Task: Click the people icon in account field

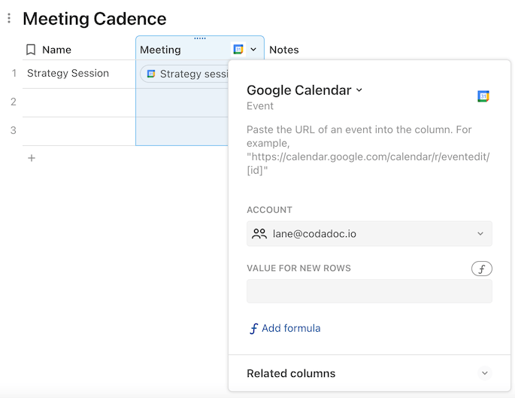Action: [259, 234]
